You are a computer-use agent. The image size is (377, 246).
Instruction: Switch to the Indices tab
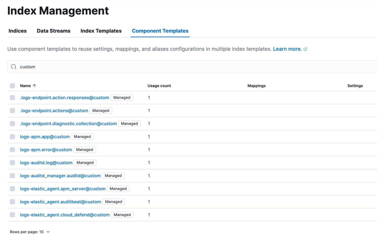pos(18,31)
